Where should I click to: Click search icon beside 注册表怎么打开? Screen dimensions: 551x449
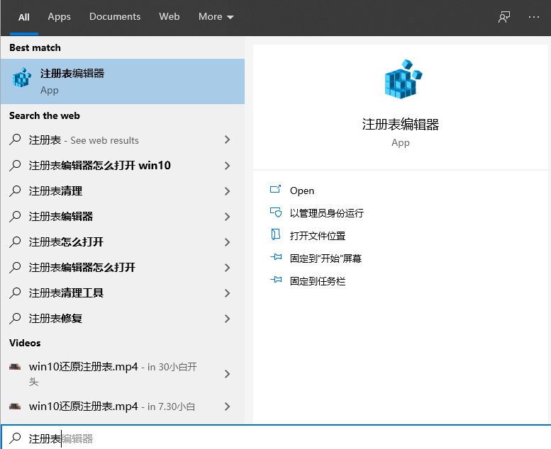pyautogui.click(x=15, y=241)
